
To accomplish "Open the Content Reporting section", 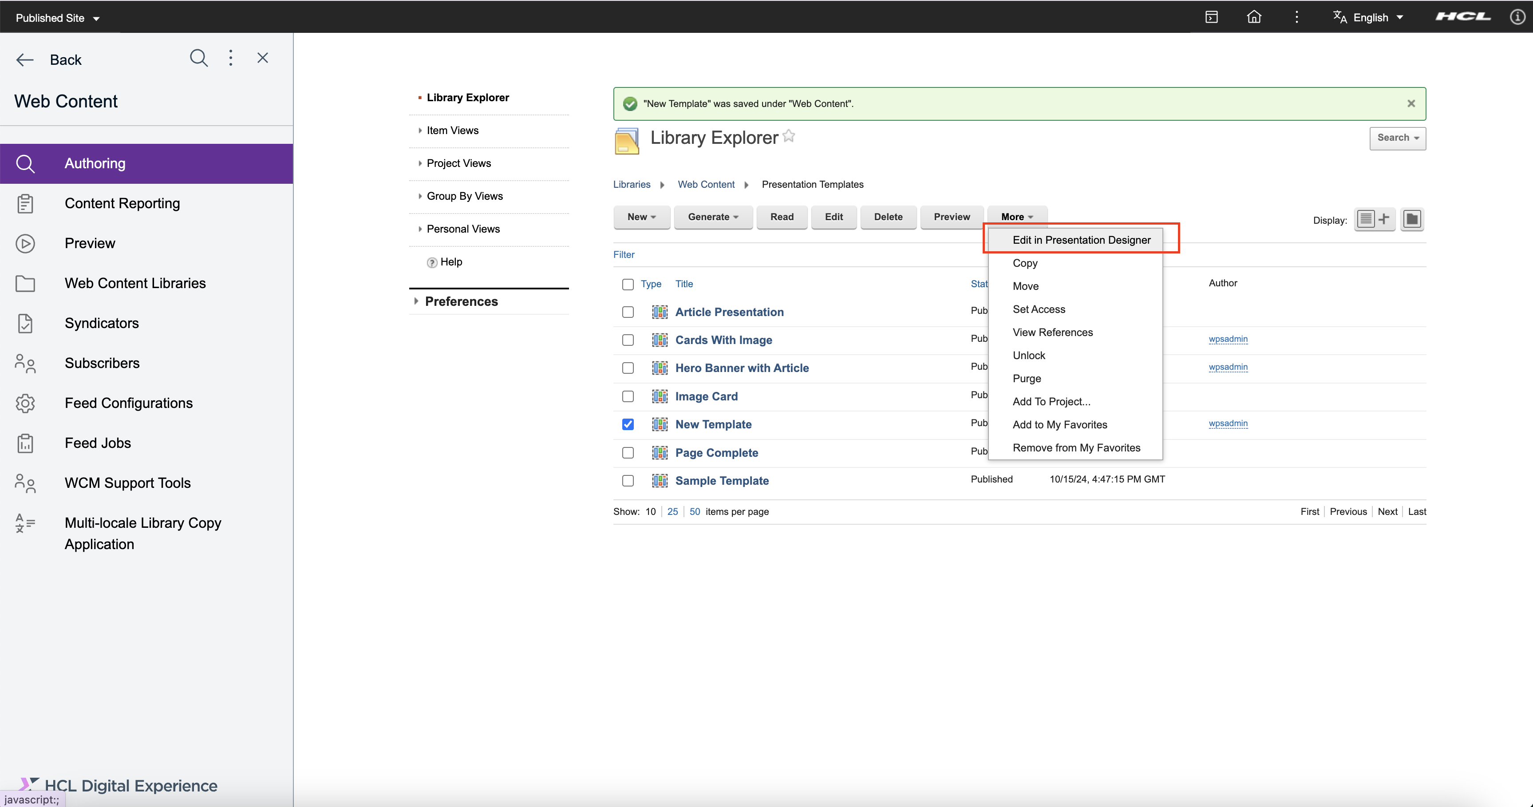I will pos(122,204).
